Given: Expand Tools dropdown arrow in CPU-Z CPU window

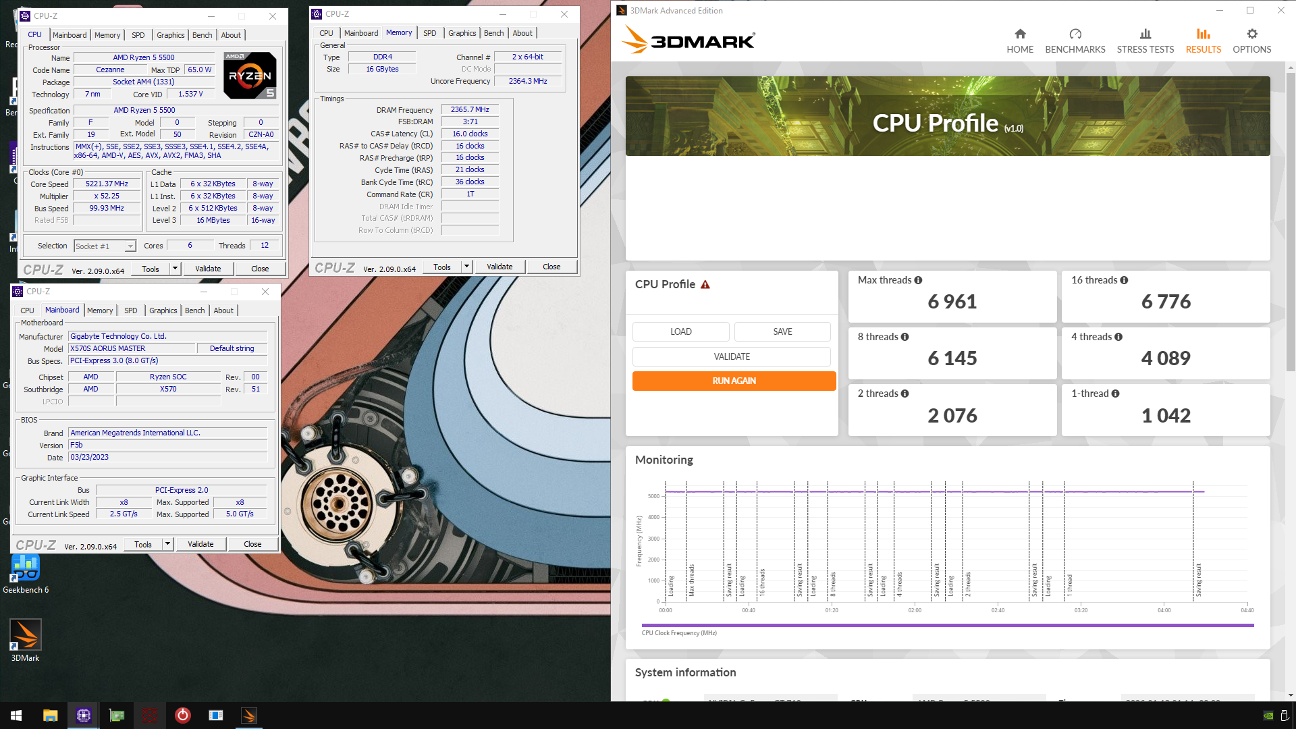Looking at the screenshot, I should (175, 269).
